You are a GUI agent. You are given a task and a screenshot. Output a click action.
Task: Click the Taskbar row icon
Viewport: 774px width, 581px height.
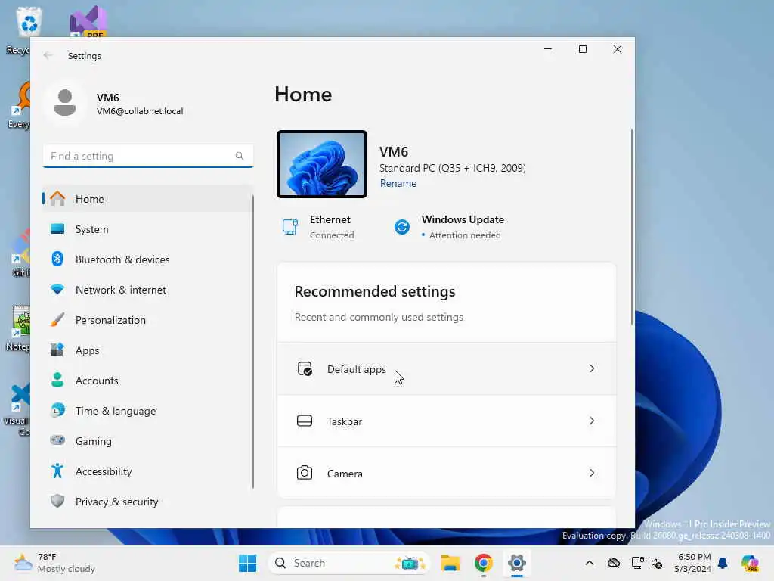click(305, 421)
